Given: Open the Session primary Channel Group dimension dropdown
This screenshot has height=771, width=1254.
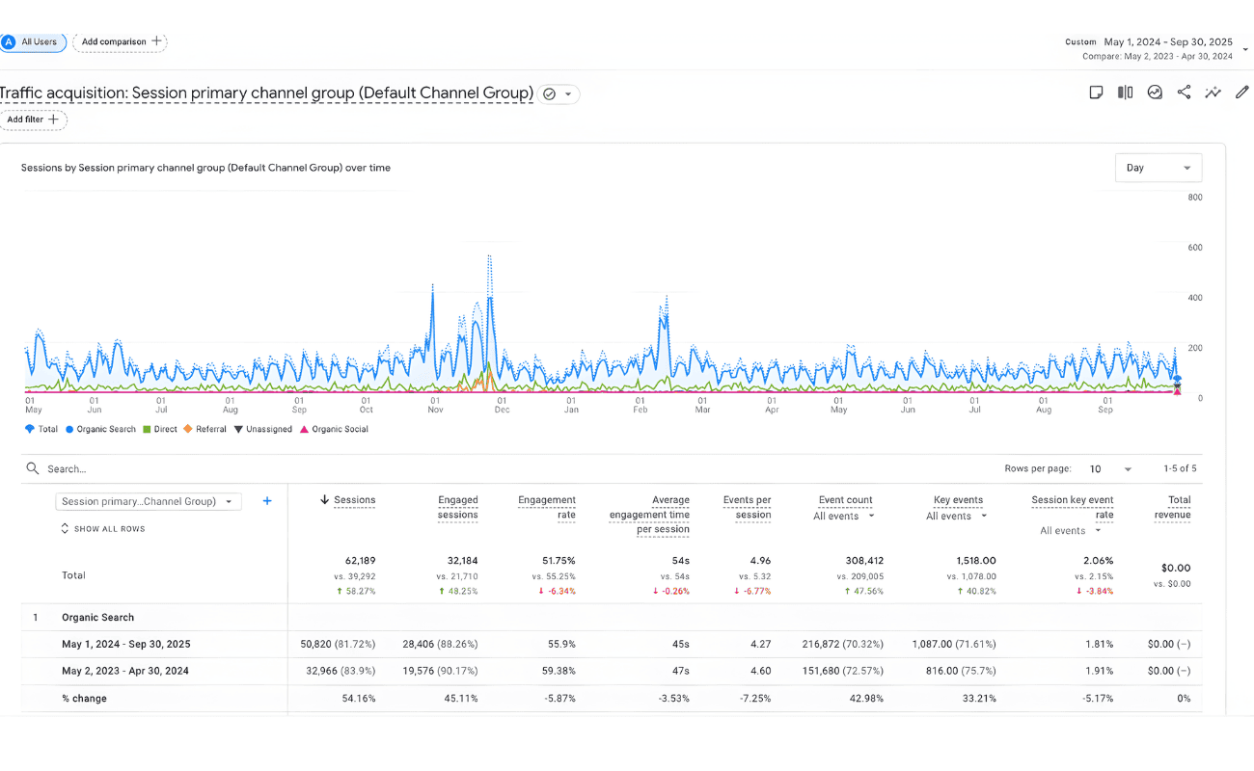Looking at the screenshot, I should pos(148,501).
